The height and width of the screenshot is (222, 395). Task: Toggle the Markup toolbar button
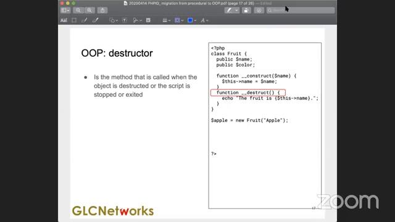(259, 10)
